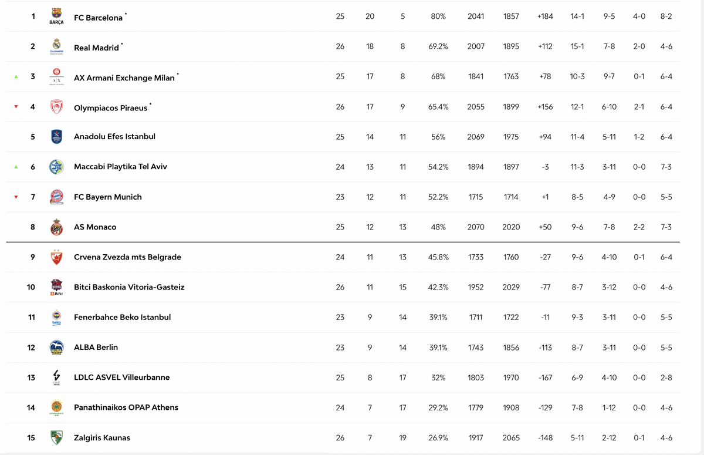Click the Maccabi Playtika Tel Aviv logo

[56, 167]
